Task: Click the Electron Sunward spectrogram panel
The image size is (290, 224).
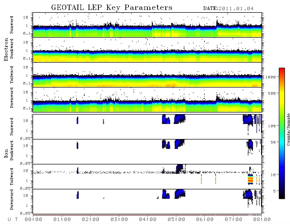Action: [147, 25]
